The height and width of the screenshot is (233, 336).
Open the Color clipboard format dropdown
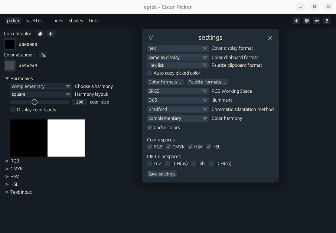pos(177,58)
